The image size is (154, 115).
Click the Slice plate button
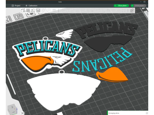(123, 6)
